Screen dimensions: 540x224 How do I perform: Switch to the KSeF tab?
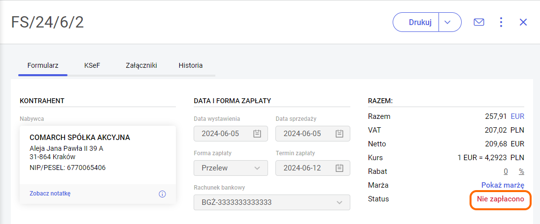(92, 65)
